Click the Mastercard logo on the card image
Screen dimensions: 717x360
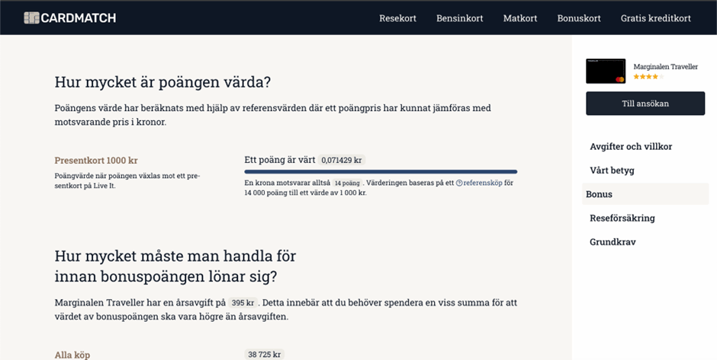(x=619, y=78)
